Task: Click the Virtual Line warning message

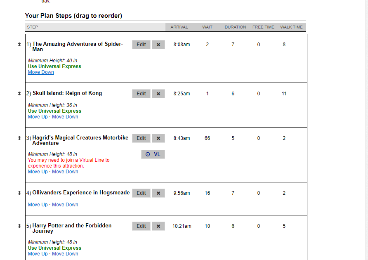Action: [68, 163]
